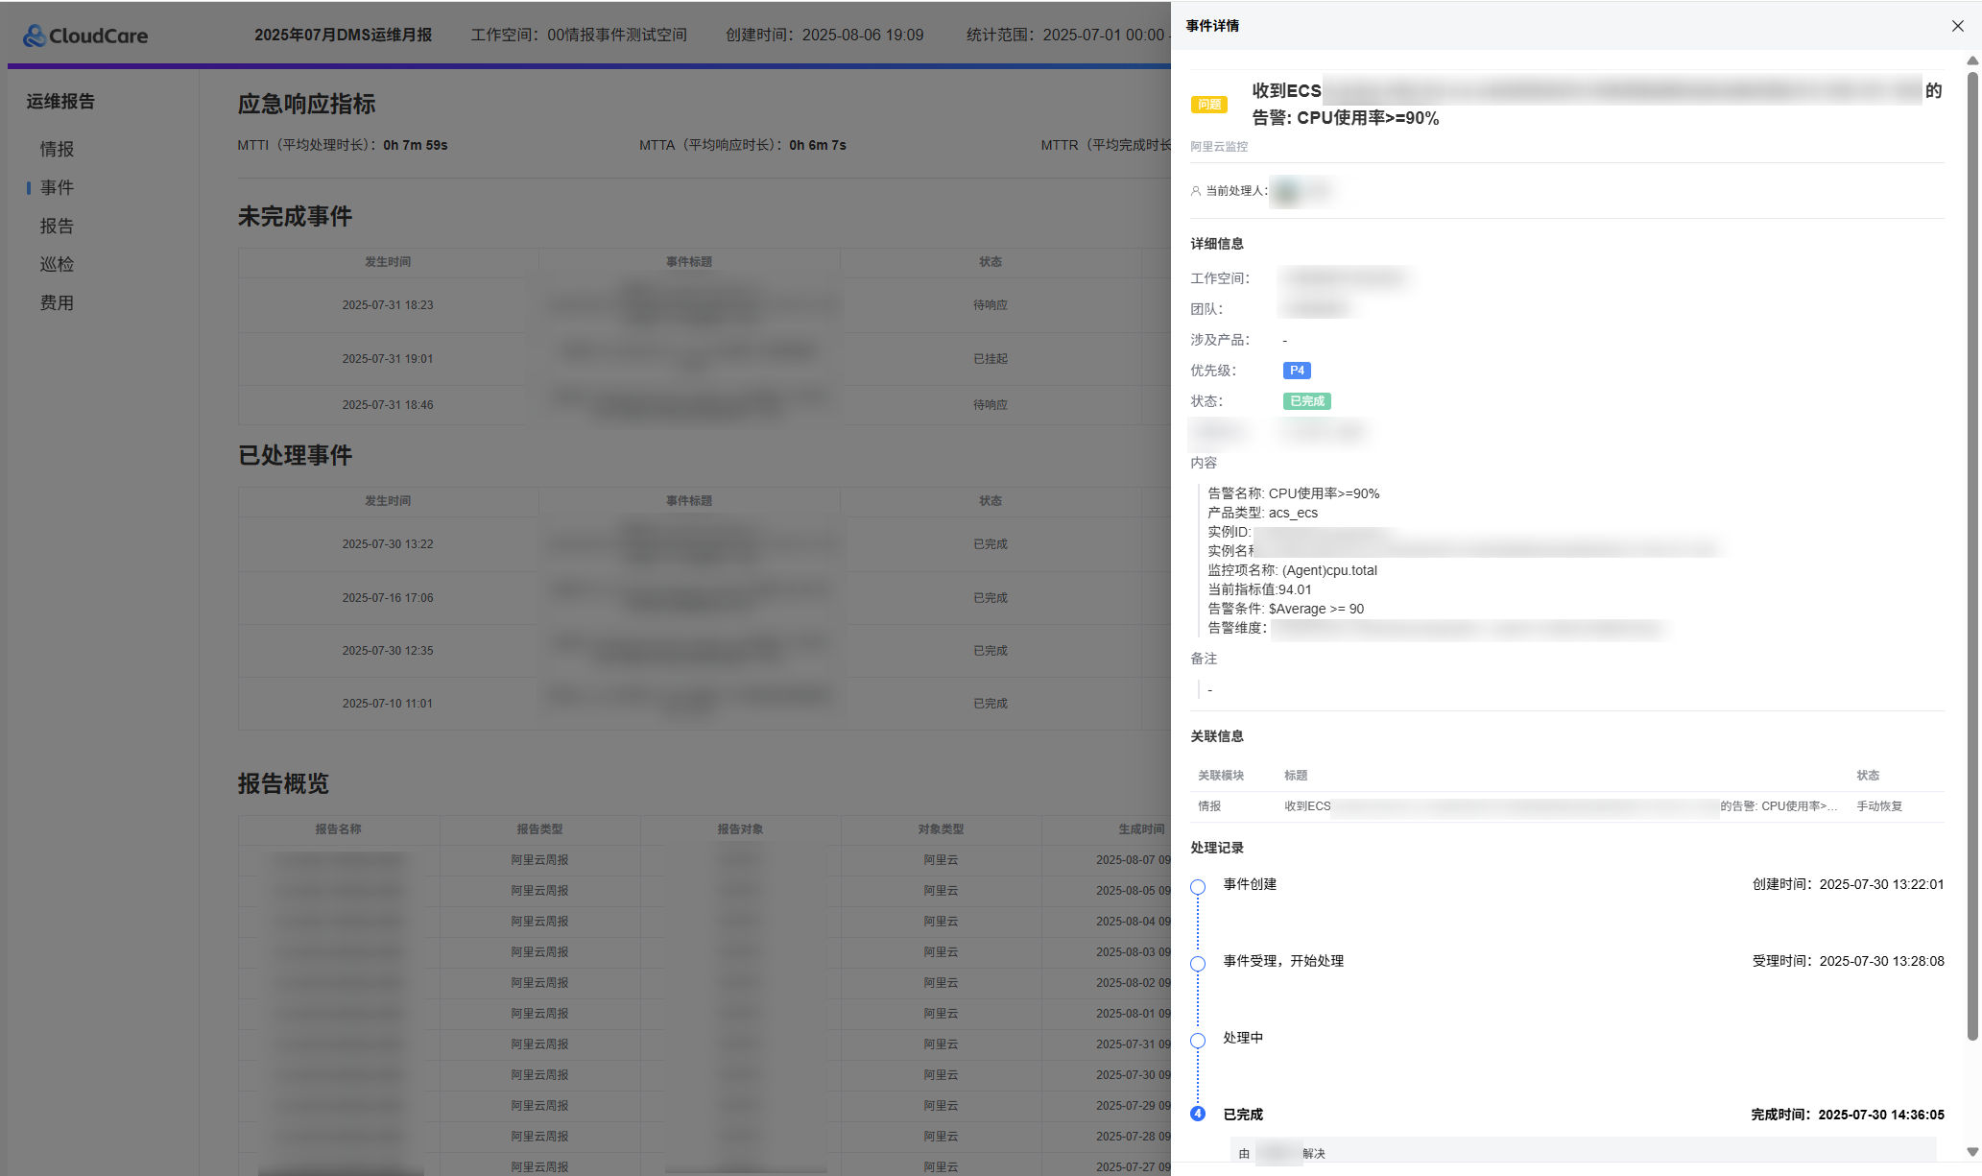Click the 已完成 status badge
Viewport: 1982px width, 1176px height.
pos(1306,401)
